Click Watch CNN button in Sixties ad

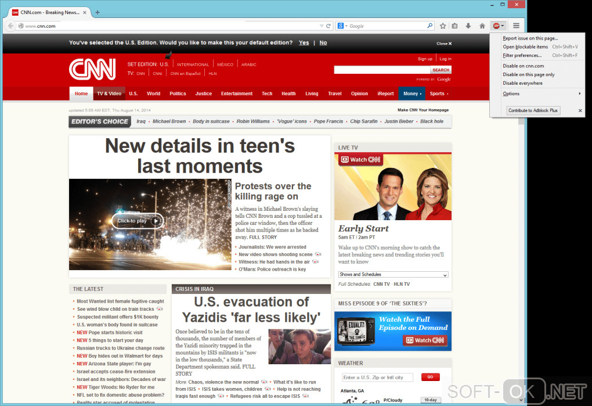425,340
